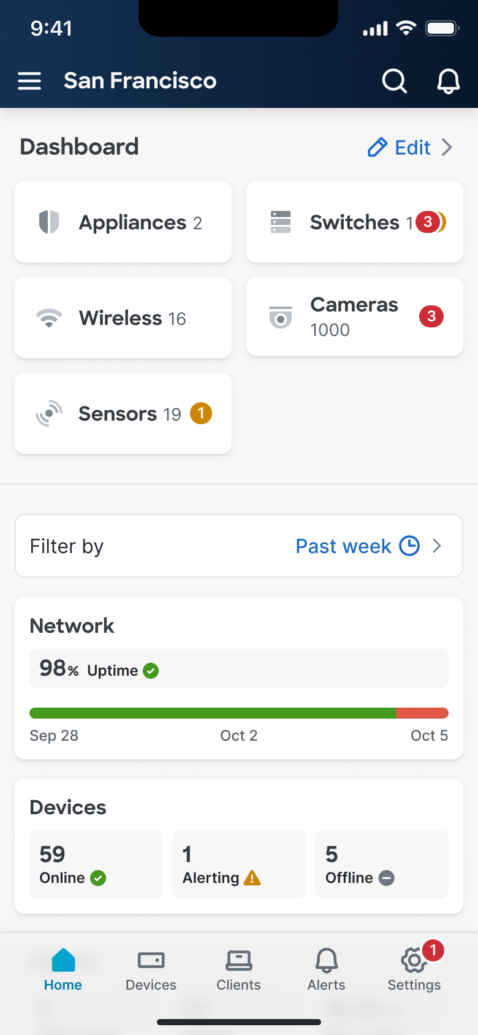This screenshot has height=1035, width=478.
Task: Open the hamburger navigation menu
Action: coord(29,81)
